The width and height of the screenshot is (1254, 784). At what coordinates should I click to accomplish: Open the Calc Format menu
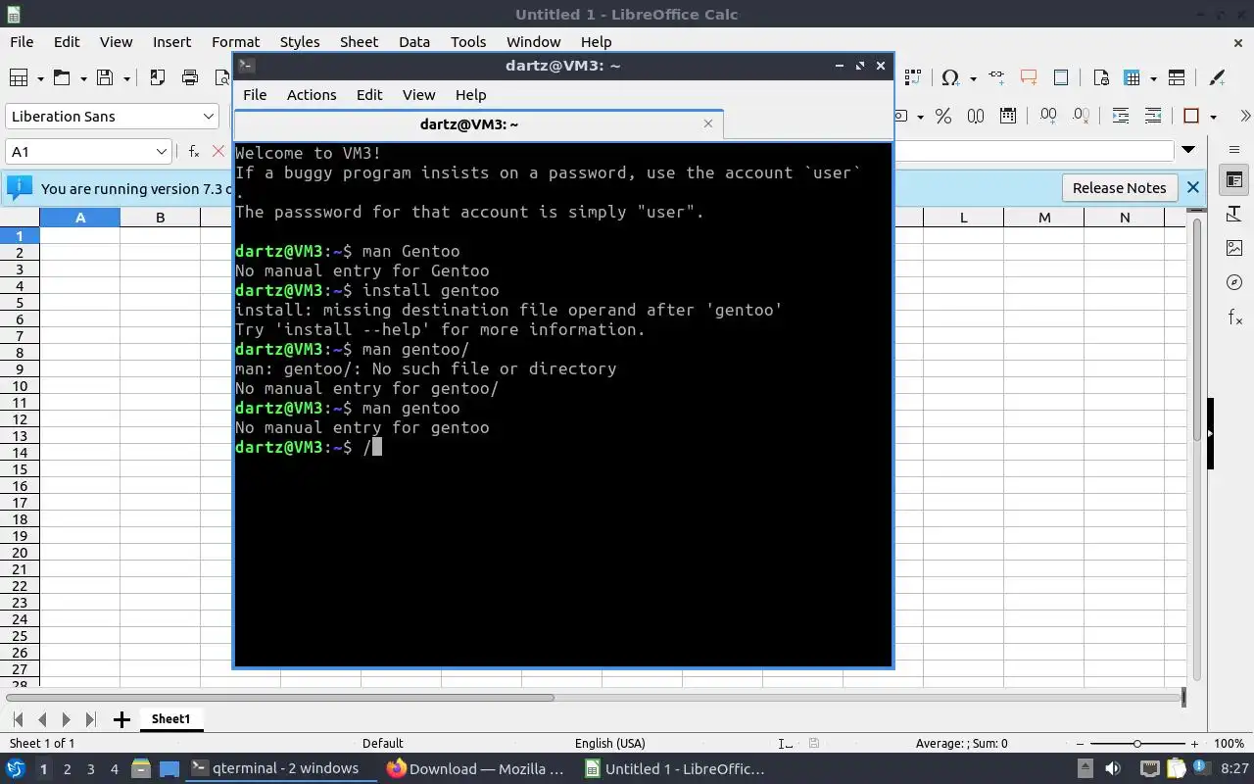(235, 41)
